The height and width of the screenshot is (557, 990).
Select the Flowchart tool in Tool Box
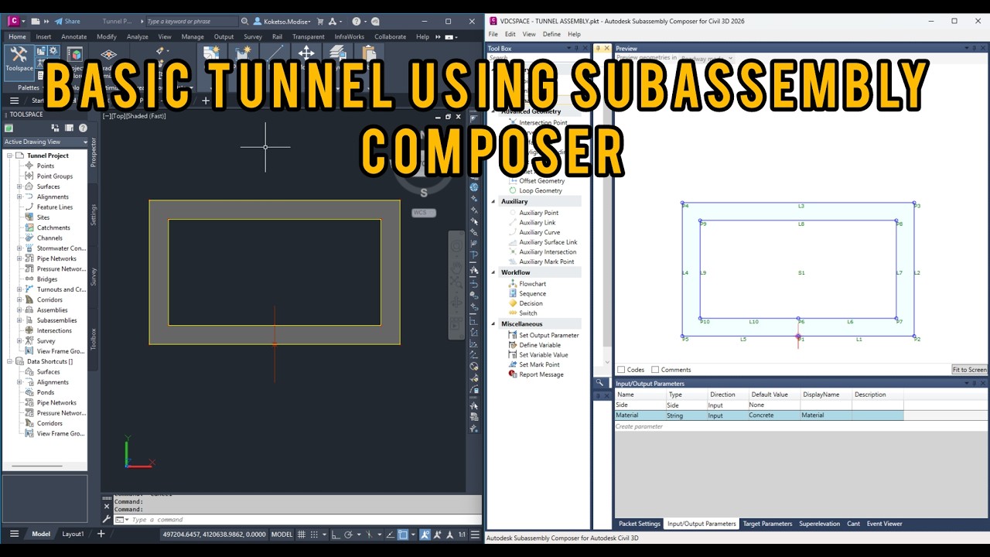coord(527,284)
